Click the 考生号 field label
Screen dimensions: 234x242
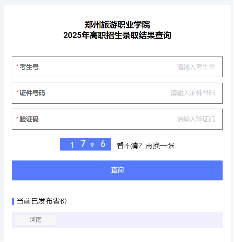coord(29,67)
